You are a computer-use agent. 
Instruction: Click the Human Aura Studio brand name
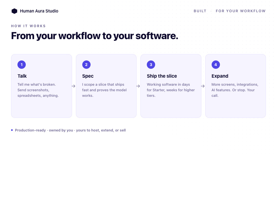pyautogui.click(x=39, y=11)
